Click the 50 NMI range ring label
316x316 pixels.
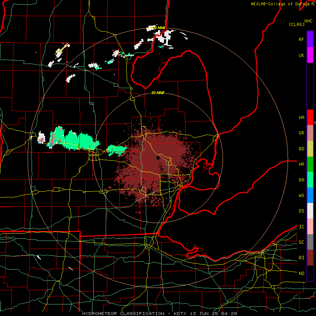pyautogui.click(x=158, y=93)
